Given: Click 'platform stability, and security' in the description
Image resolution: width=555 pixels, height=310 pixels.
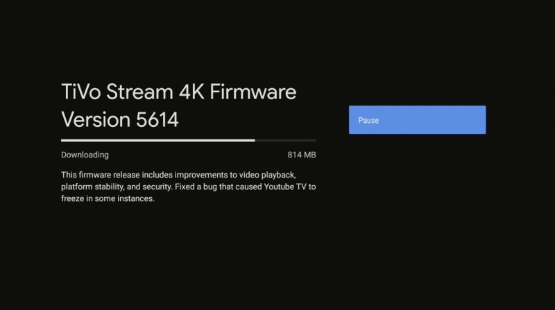Looking at the screenshot, I should 117,187.
